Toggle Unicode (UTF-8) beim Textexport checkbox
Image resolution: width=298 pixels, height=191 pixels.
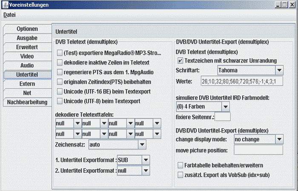click(x=60, y=101)
